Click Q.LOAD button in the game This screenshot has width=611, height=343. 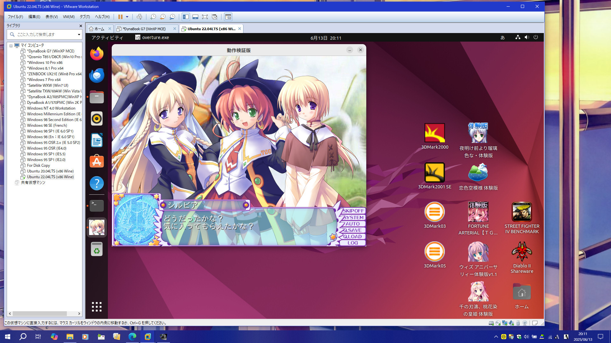coord(353,237)
